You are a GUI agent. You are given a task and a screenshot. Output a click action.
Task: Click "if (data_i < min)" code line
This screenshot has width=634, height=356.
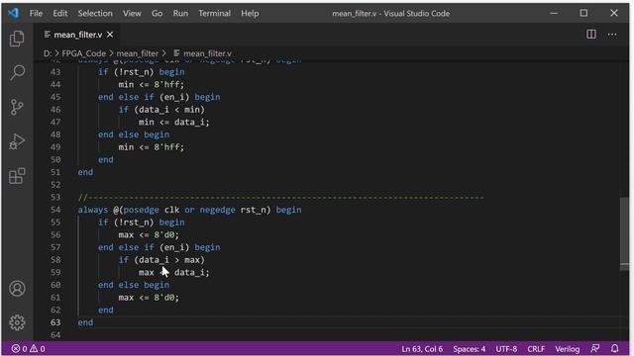coord(161,110)
